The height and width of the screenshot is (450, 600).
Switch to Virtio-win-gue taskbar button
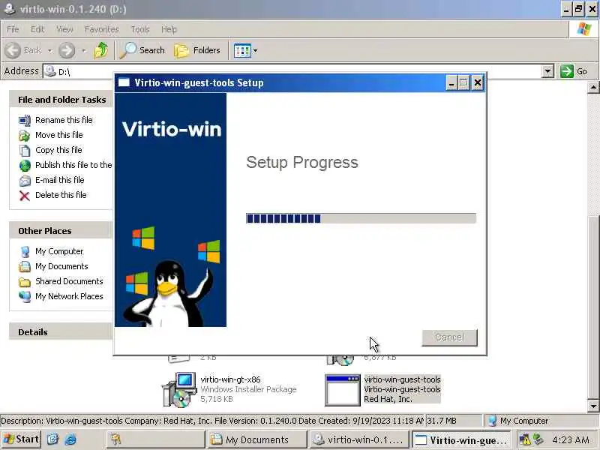[x=461, y=439]
